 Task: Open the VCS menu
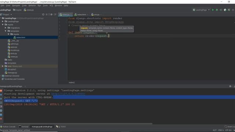click(51, 5)
